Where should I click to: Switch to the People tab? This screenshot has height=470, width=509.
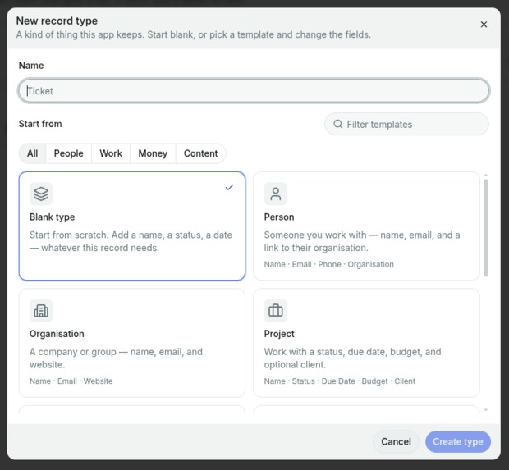[x=68, y=153]
